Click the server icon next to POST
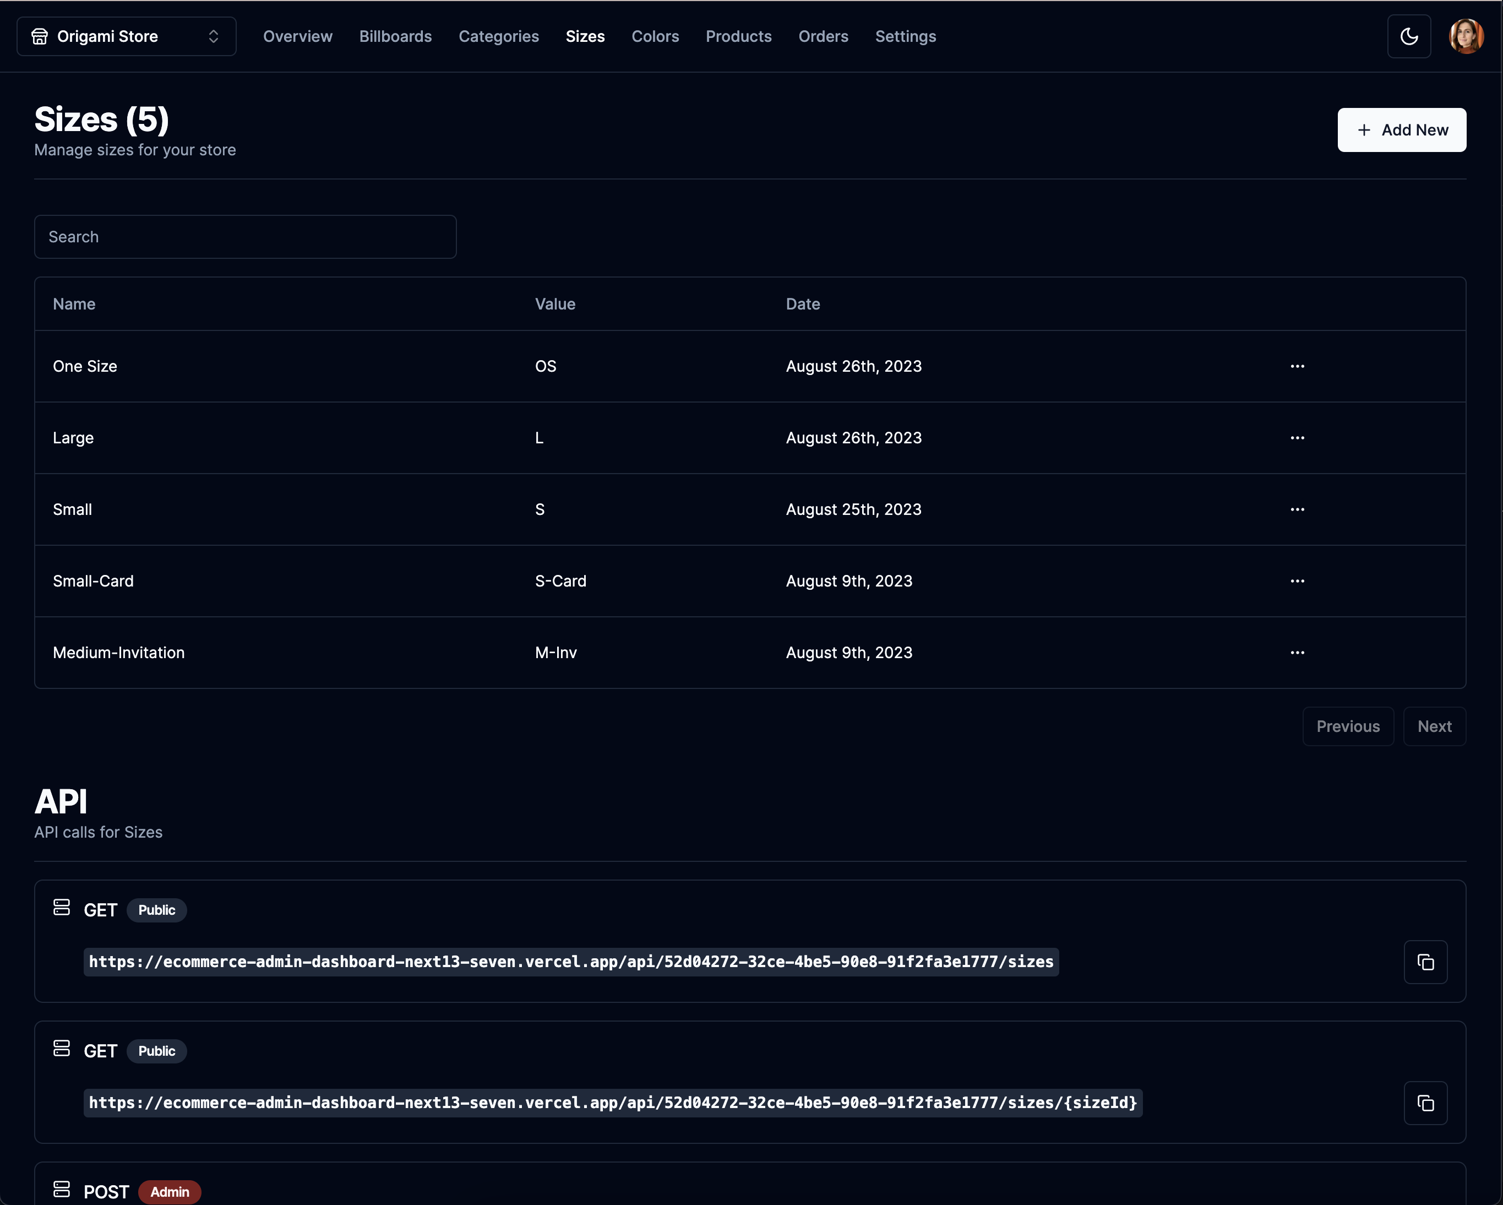 pyautogui.click(x=61, y=1189)
